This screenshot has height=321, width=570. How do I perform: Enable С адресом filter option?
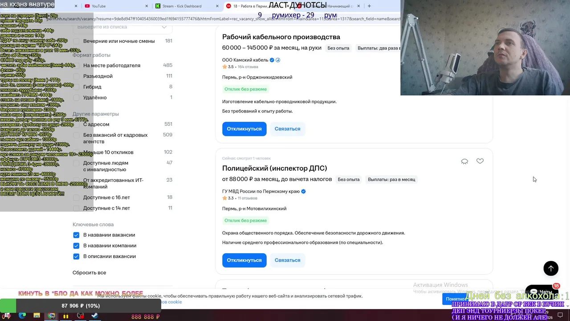coord(76,124)
